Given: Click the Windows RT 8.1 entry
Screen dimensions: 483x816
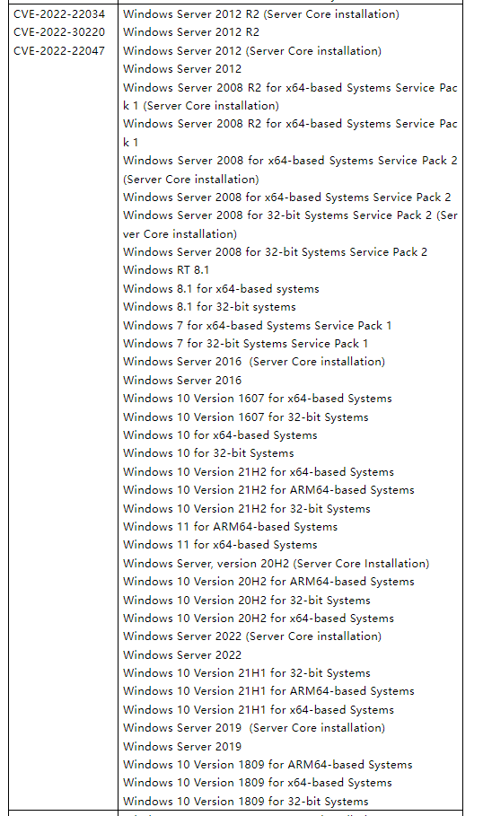Looking at the screenshot, I should tap(165, 270).
